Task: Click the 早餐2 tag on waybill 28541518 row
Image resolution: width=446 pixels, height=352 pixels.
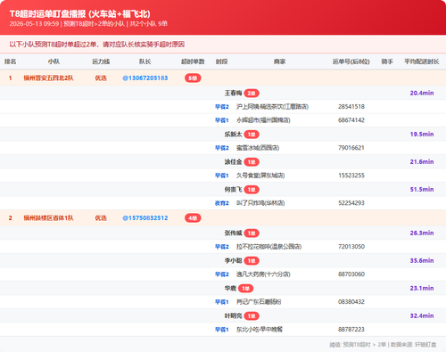Action: point(222,107)
